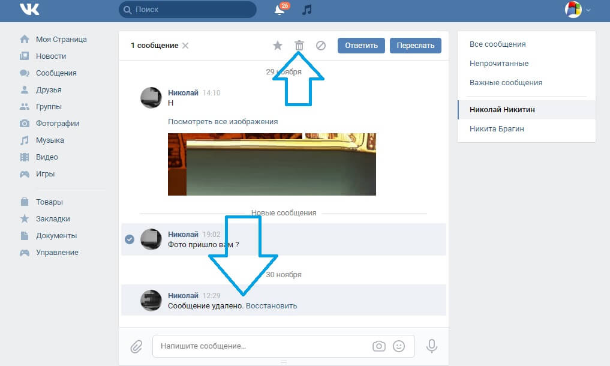610x366 pixels.
Task: Click the camera icon beside Фотографии
Action: 25,124
